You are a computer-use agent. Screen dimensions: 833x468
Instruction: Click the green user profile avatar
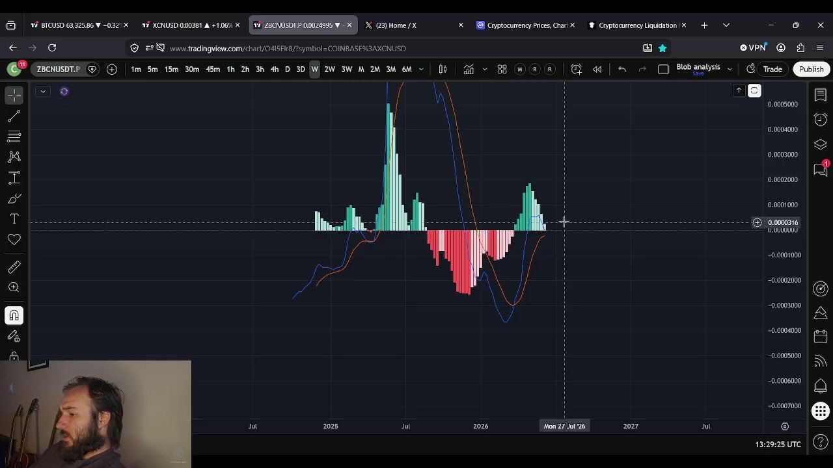tap(14, 69)
